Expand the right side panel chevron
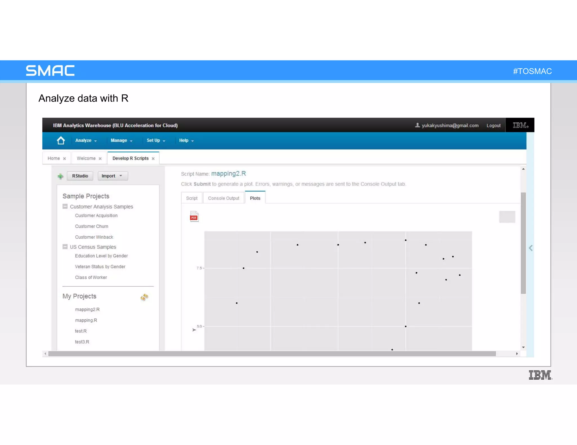 (531, 248)
